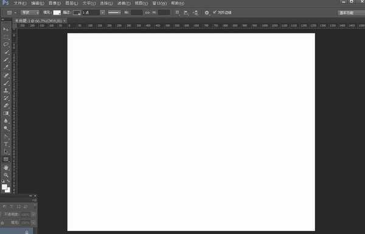Expand the stroke width dropdown arrow
The height and width of the screenshot is (234, 365).
click(102, 13)
